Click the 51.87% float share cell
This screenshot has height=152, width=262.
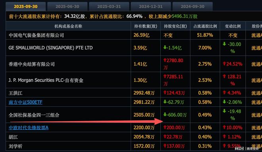click(205, 35)
